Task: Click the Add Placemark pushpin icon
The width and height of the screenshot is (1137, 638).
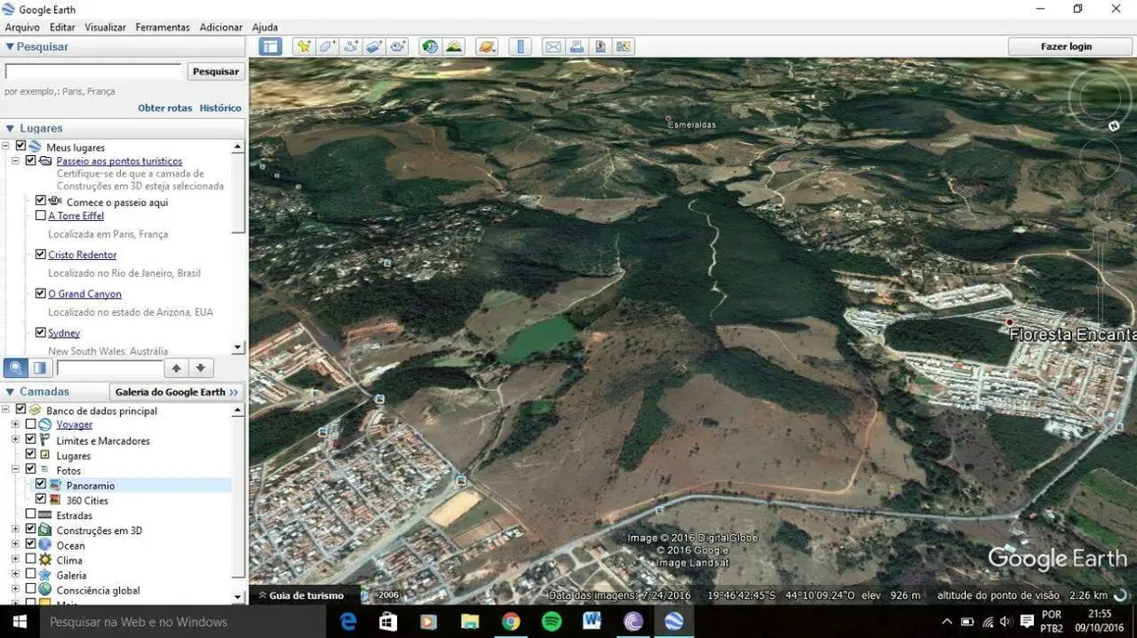Action: tap(304, 46)
